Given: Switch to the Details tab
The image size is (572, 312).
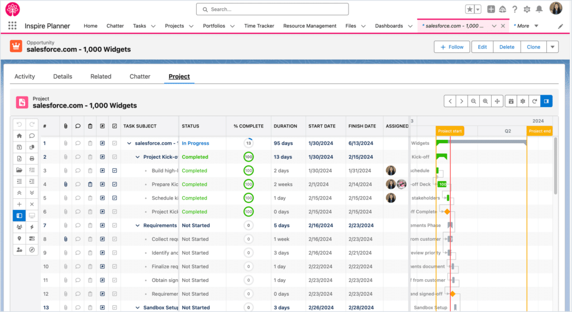Looking at the screenshot, I should coord(63,76).
